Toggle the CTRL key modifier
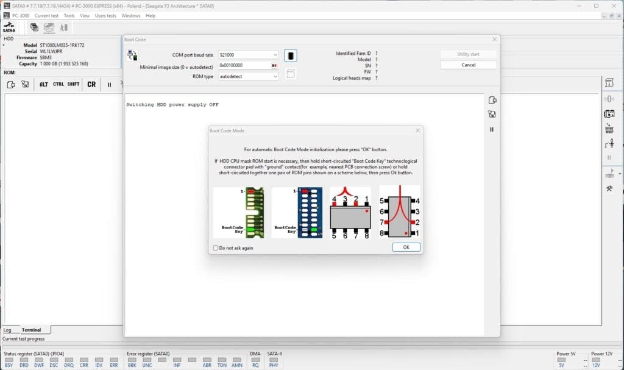This screenshot has height=370, width=624. (x=58, y=85)
